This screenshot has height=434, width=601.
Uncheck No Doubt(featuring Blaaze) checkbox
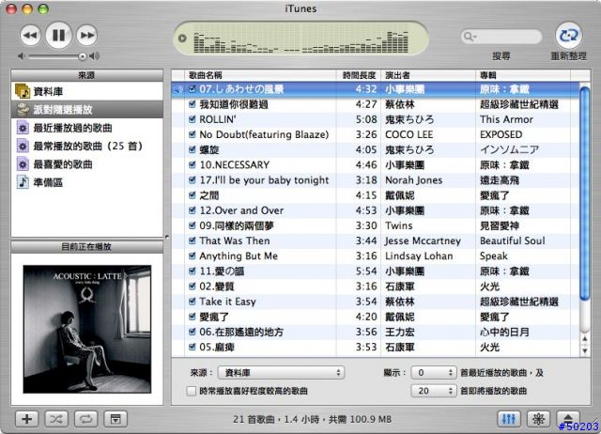click(x=193, y=134)
